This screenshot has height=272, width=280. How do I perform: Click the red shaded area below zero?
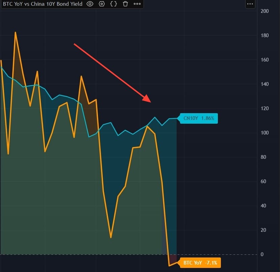click(172, 259)
